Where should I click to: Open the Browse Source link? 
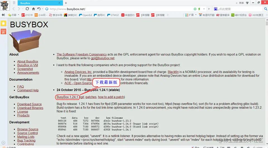click(28, 129)
